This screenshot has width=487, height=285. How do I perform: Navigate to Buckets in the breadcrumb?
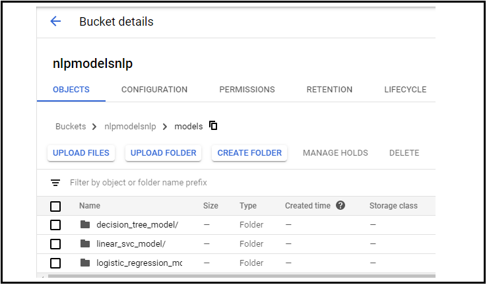(71, 126)
